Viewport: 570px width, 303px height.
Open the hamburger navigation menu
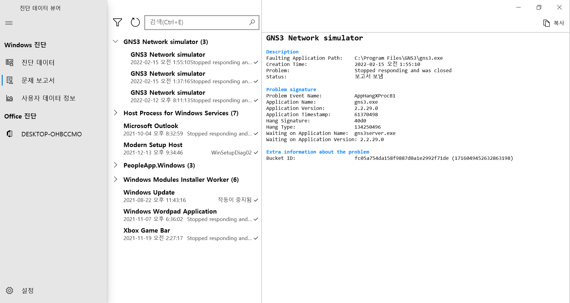pos(9,23)
